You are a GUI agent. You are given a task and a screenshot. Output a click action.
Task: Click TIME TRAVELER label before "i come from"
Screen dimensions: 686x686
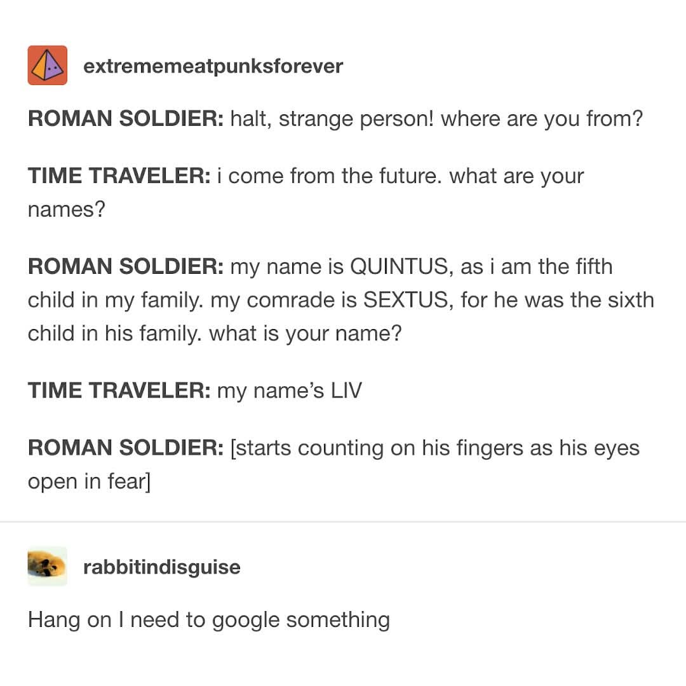(119, 177)
